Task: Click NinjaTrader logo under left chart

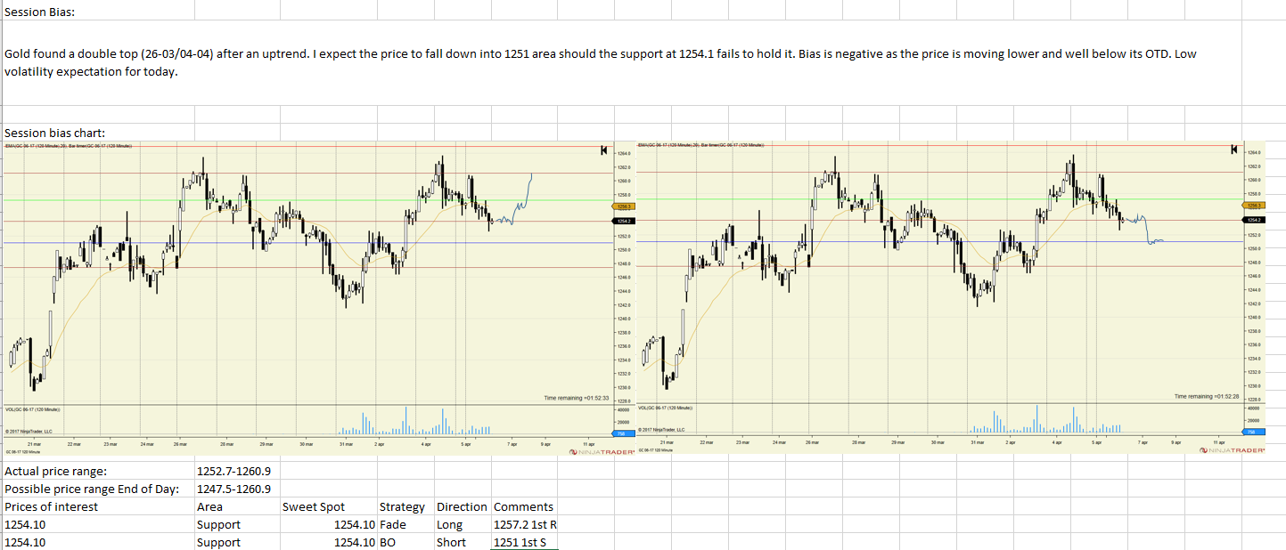Action: tap(602, 452)
